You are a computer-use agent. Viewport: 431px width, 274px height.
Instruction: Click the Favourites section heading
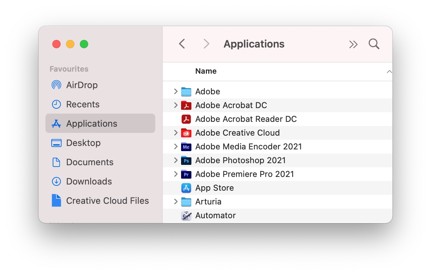click(69, 69)
